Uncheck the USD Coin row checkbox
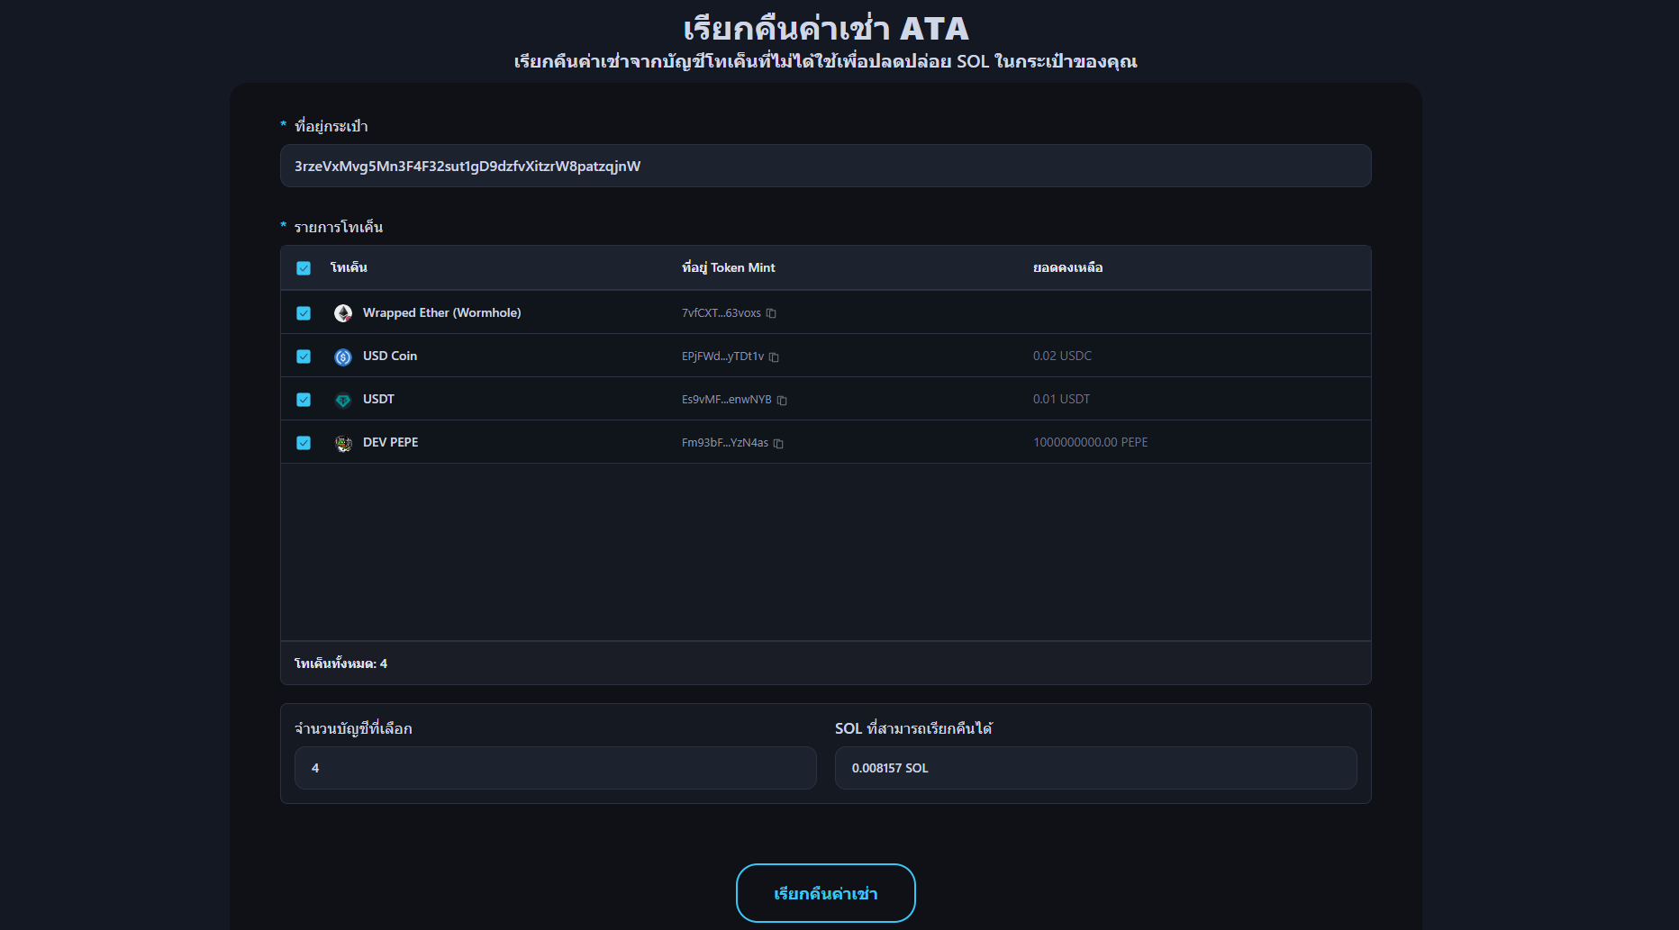 pos(304,357)
